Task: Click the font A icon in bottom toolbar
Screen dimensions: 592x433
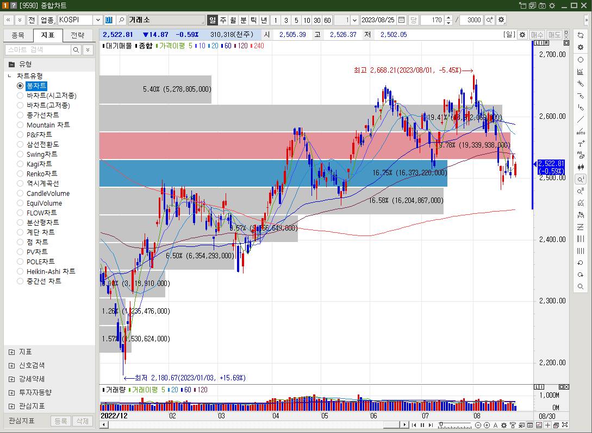Action: tap(495, 425)
